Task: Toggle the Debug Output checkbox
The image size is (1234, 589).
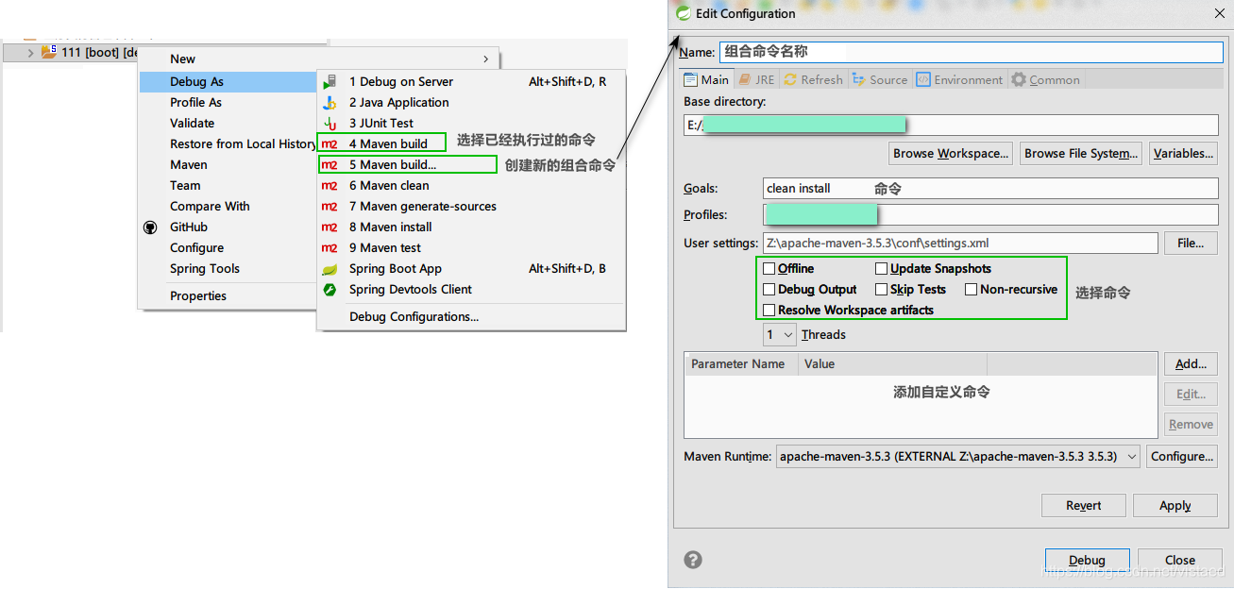Action: [x=769, y=290]
